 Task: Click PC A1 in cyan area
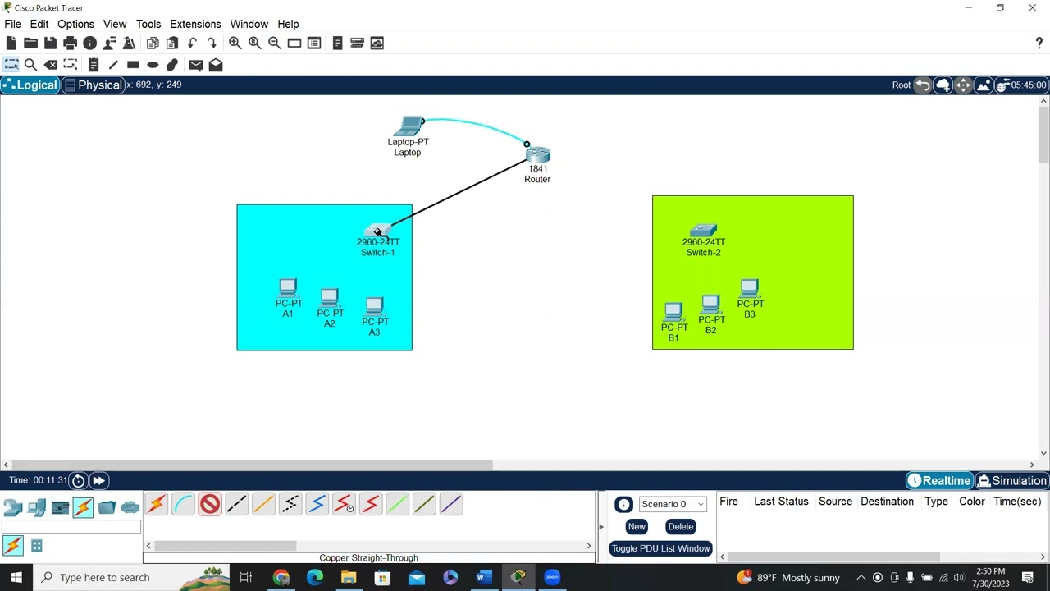[x=287, y=287]
